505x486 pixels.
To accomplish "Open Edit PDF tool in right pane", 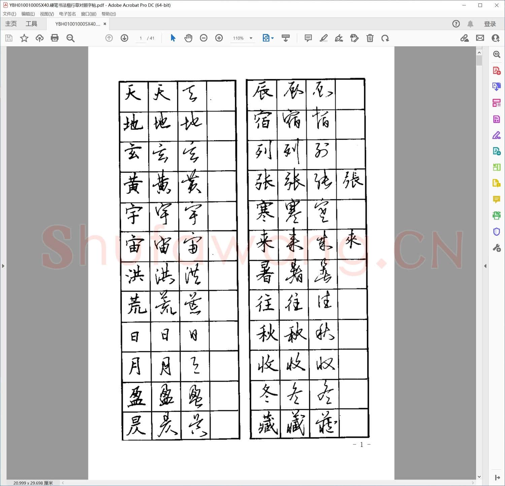I will coord(497,119).
